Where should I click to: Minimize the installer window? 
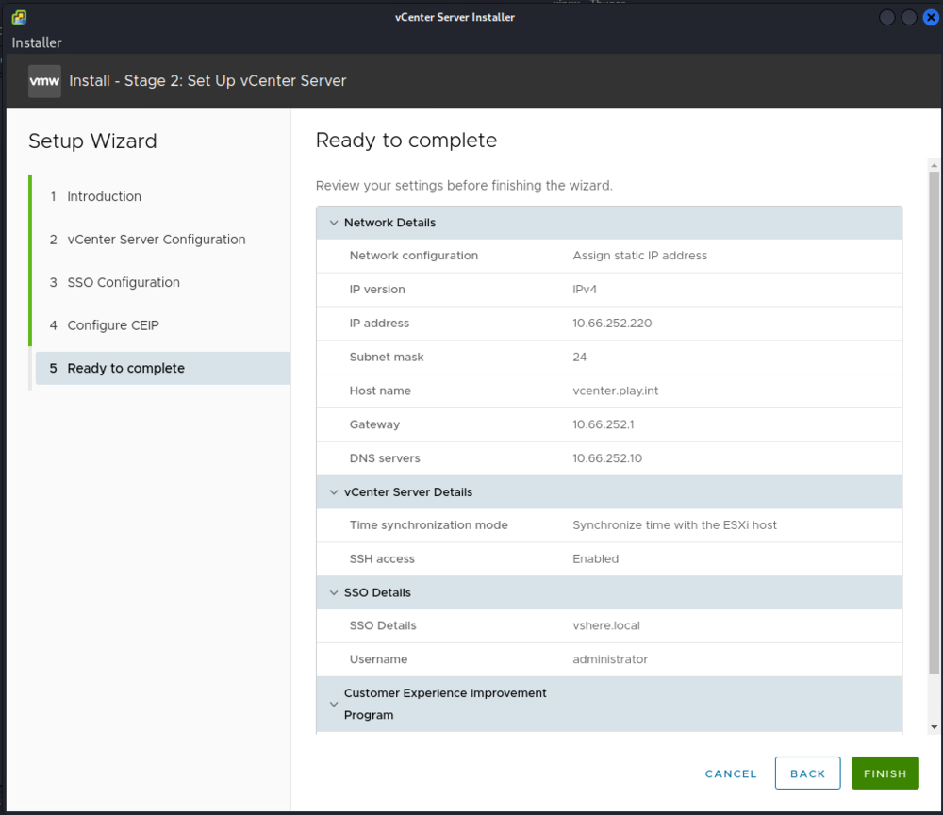coord(887,17)
